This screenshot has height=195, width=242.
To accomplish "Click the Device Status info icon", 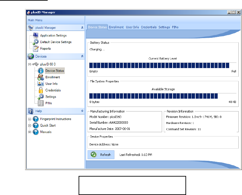I will (x=40, y=71).
